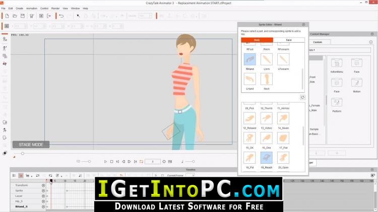Open the Animation menu
The width and height of the screenshot is (378, 212).
[31, 9]
